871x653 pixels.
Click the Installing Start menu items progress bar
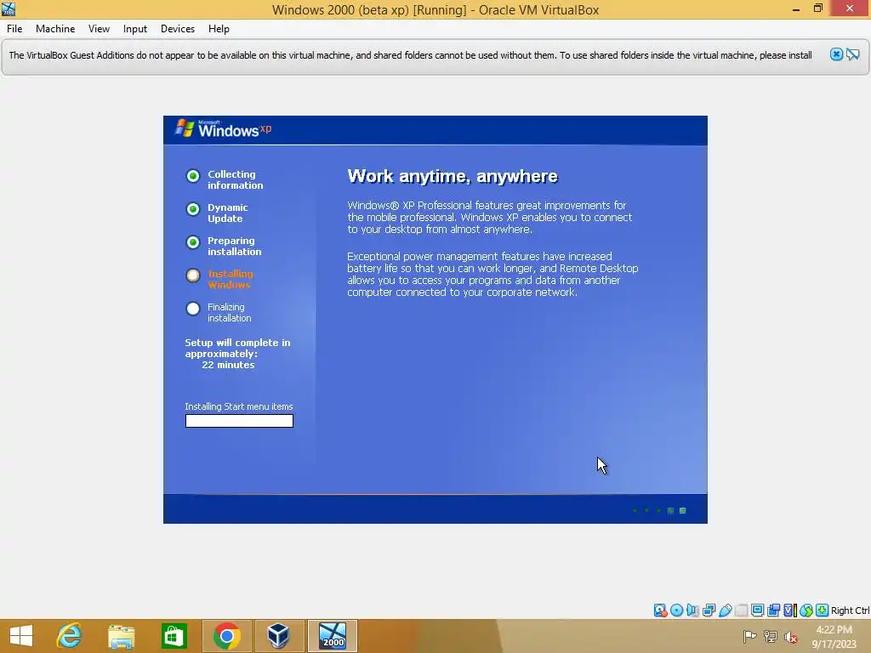[x=239, y=421]
